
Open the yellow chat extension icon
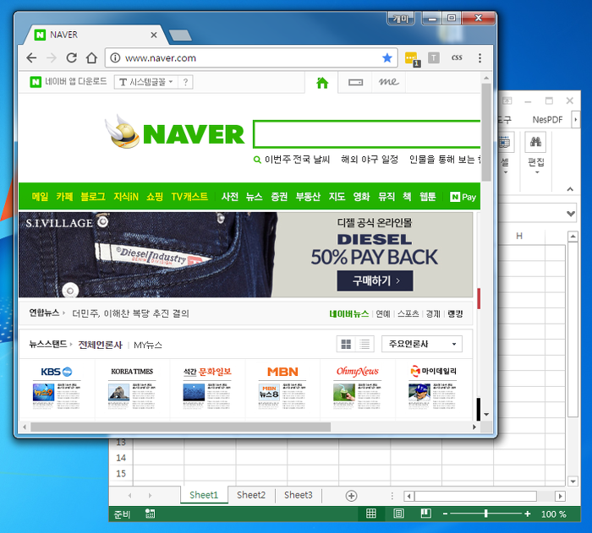[x=413, y=59]
